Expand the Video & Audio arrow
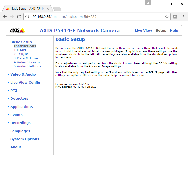The width and height of the screenshot is (188, 176). click(x=8, y=74)
